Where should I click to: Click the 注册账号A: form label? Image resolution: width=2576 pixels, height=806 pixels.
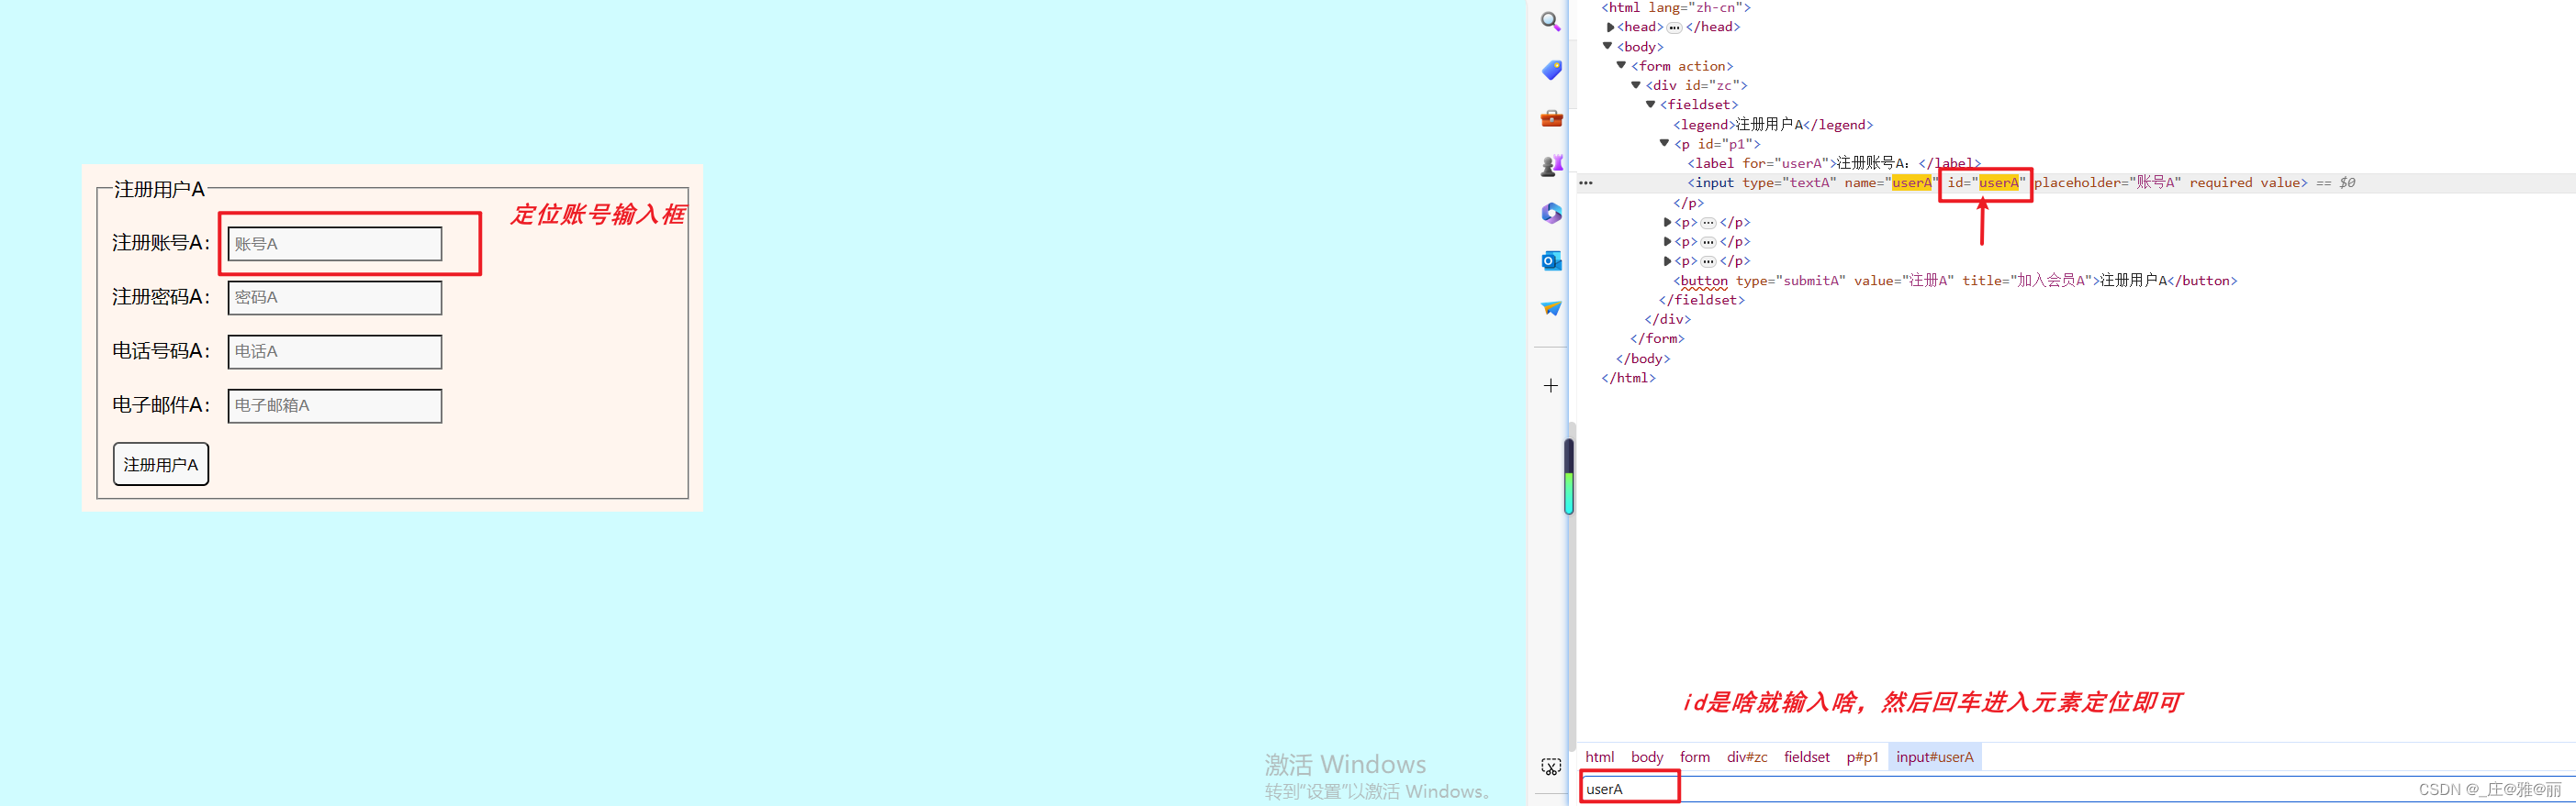point(161,243)
